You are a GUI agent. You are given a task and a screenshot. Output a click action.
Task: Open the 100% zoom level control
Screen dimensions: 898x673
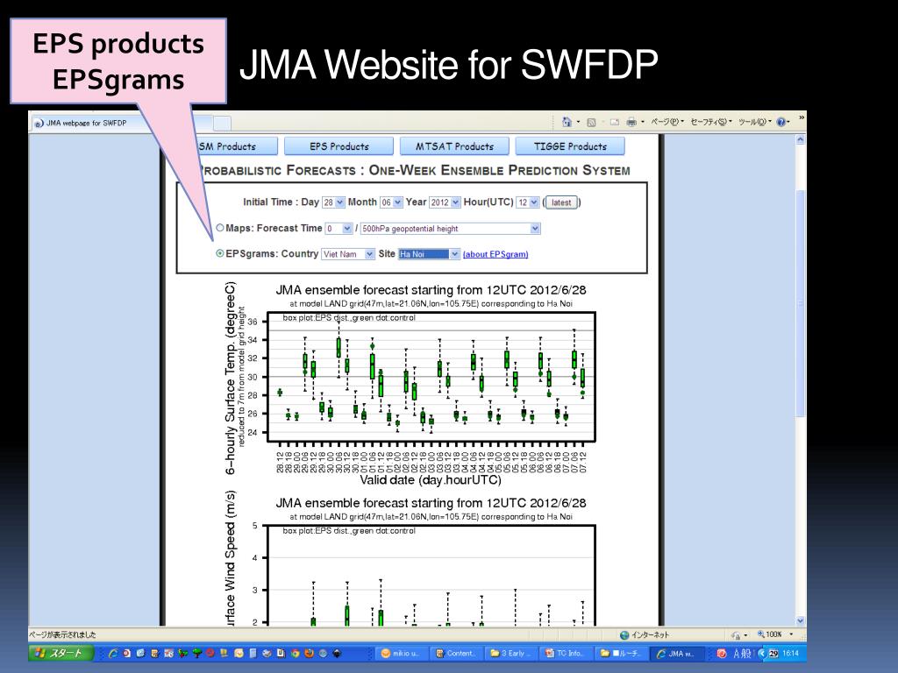774,634
